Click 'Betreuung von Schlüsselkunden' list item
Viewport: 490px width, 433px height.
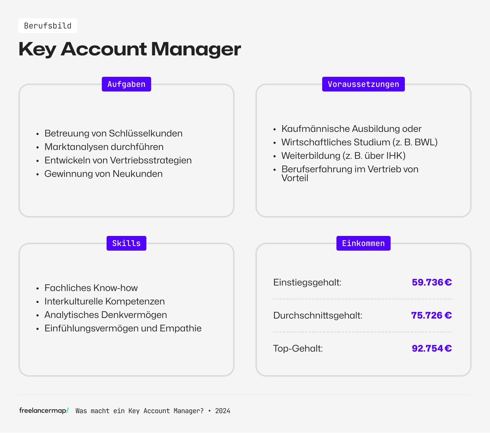coord(113,133)
